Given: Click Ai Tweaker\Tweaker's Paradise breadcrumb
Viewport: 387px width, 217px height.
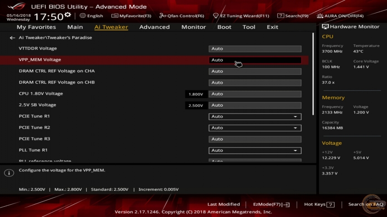Looking at the screenshot, I should tap(55, 38).
